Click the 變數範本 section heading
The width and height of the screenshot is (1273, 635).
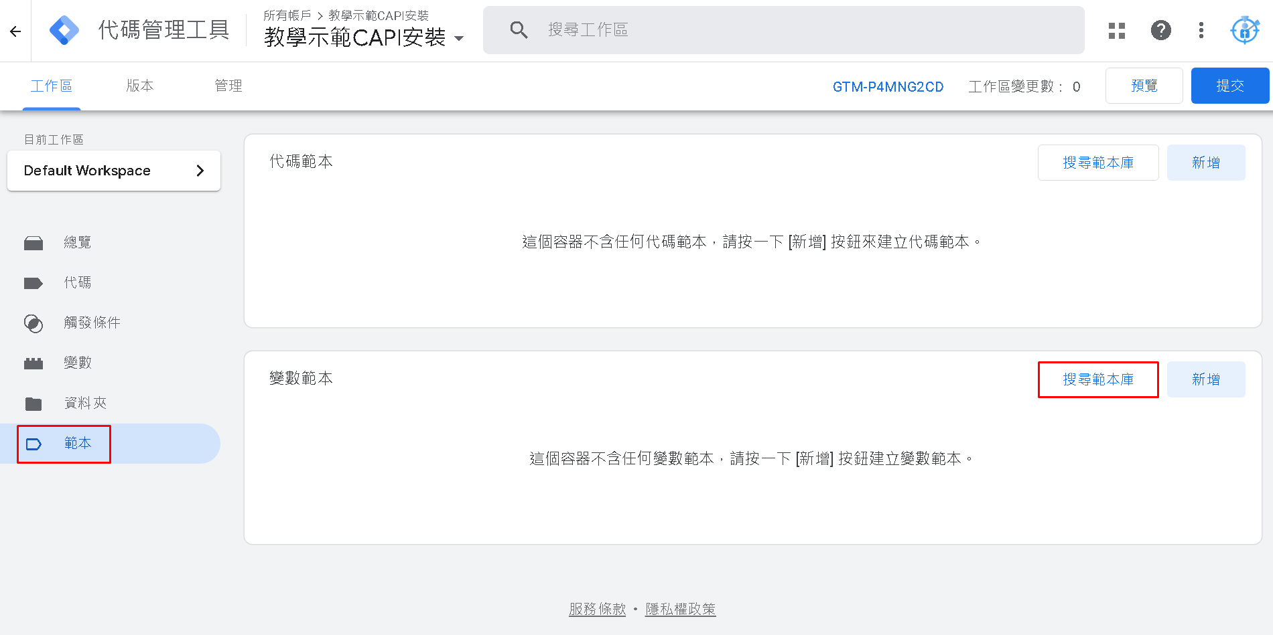point(301,378)
